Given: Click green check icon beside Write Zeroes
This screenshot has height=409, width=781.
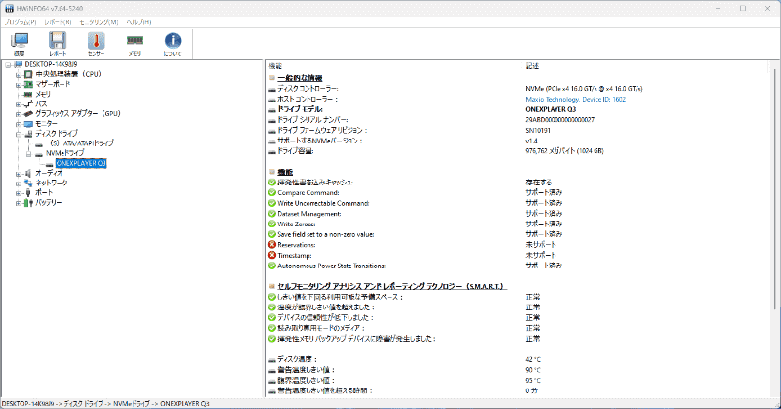Looking at the screenshot, I should 272,225.
